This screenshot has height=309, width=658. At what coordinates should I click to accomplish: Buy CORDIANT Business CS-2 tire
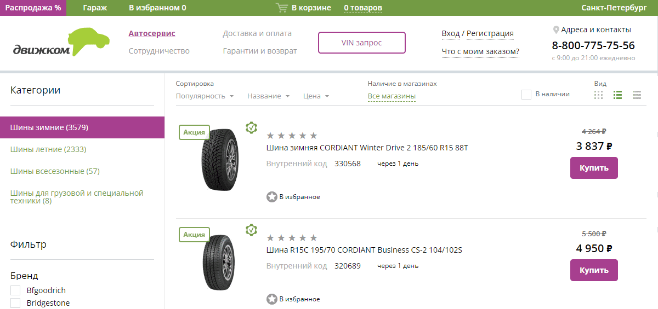click(x=594, y=270)
